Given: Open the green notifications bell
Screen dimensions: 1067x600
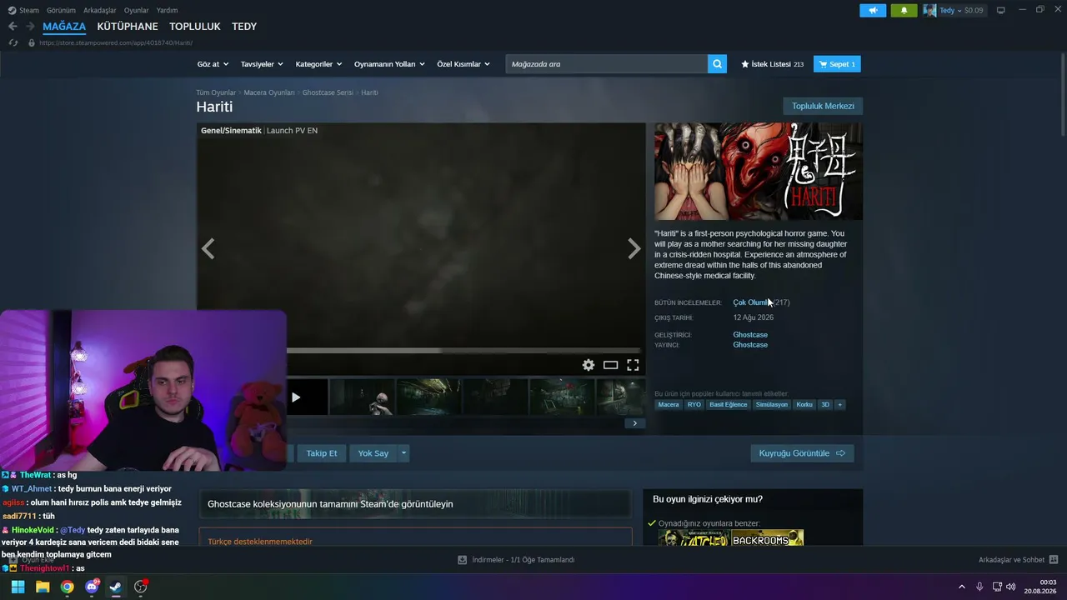Looking at the screenshot, I should pyautogui.click(x=904, y=11).
